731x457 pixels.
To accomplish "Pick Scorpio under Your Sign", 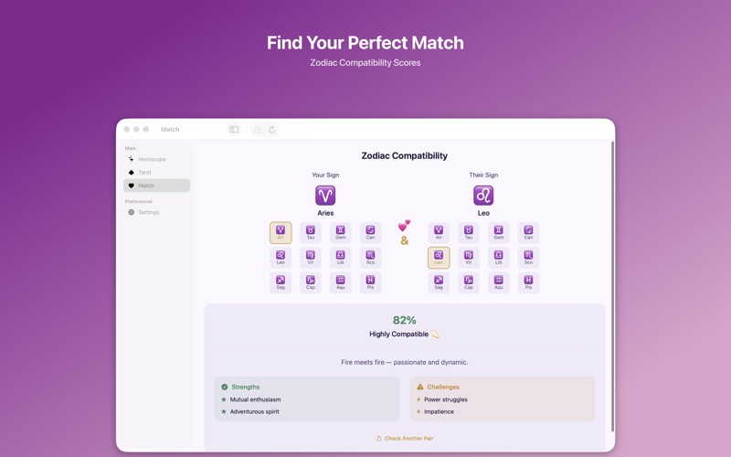I will pyautogui.click(x=370, y=258).
